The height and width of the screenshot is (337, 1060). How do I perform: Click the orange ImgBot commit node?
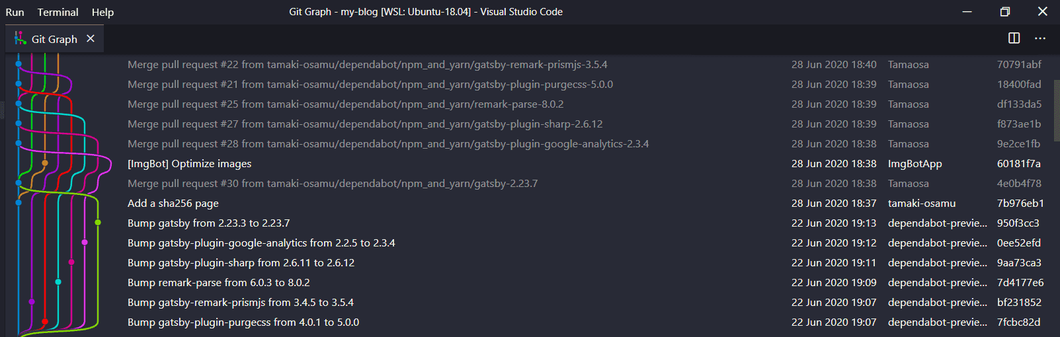point(45,163)
